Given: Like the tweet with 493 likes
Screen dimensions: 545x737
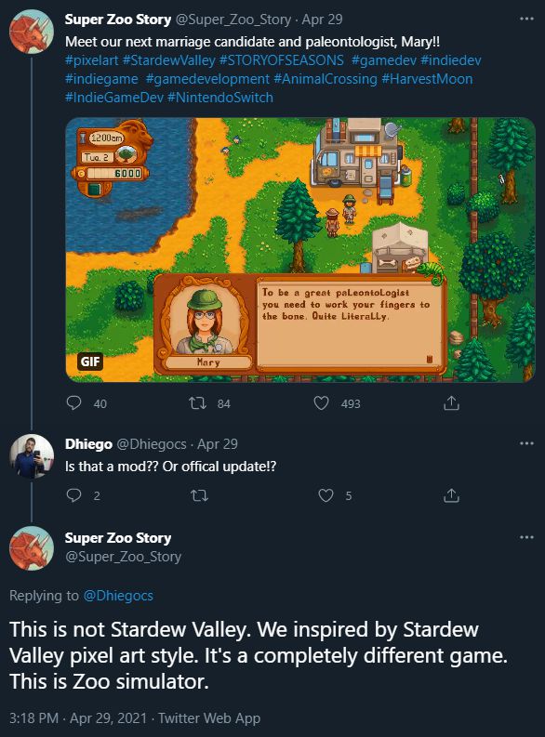Looking at the screenshot, I should click(x=321, y=403).
